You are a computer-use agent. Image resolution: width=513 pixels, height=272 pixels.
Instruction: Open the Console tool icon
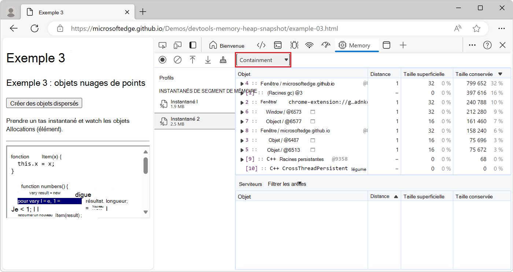click(278, 45)
